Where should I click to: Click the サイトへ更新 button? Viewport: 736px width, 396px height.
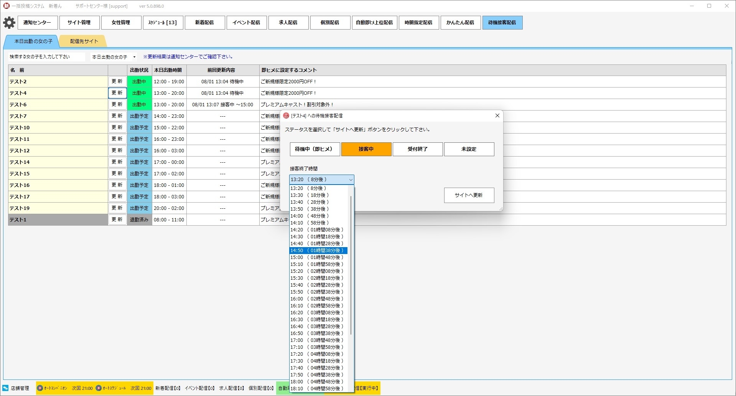point(469,195)
